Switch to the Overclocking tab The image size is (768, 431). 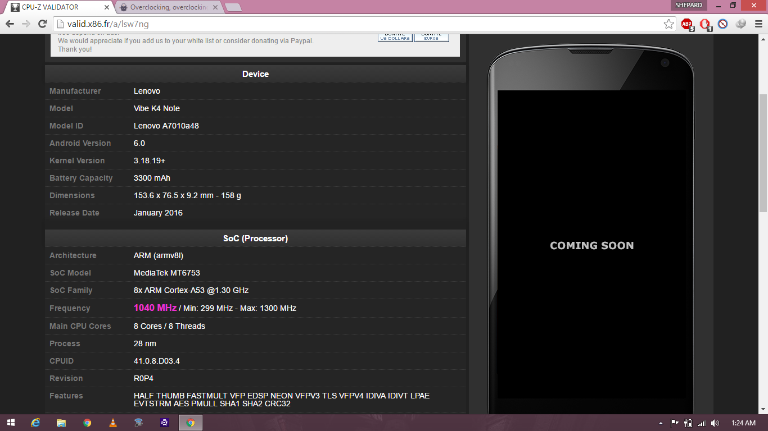tap(169, 7)
